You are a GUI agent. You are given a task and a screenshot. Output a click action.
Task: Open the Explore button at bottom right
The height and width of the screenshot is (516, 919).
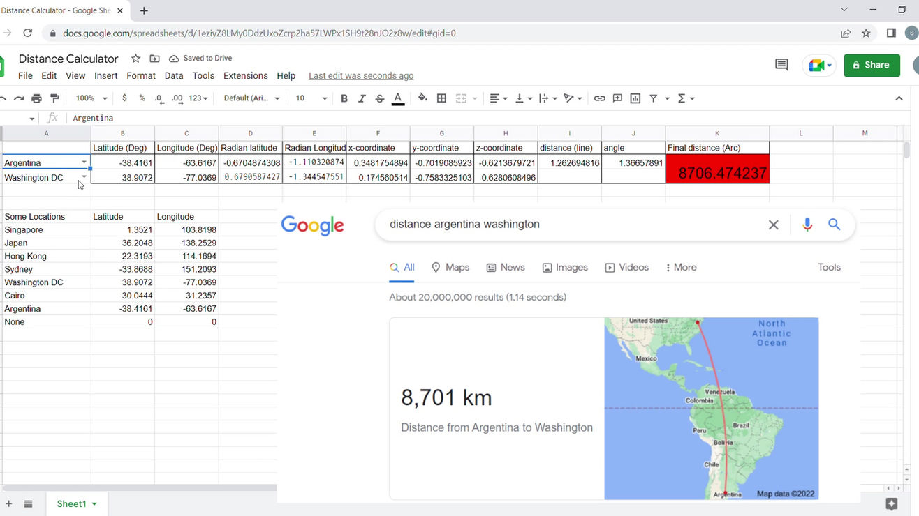891,503
